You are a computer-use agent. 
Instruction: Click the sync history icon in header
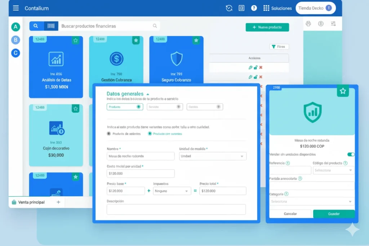click(229, 8)
